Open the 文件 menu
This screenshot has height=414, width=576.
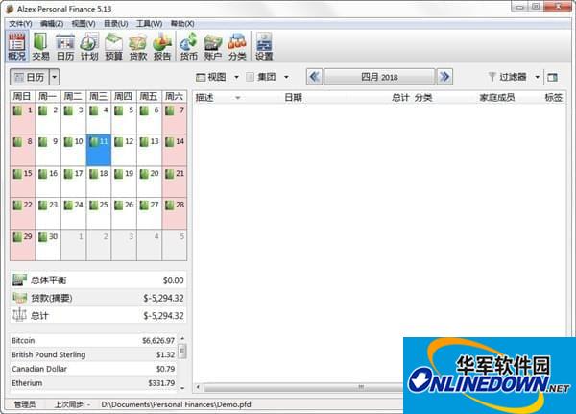(20, 24)
